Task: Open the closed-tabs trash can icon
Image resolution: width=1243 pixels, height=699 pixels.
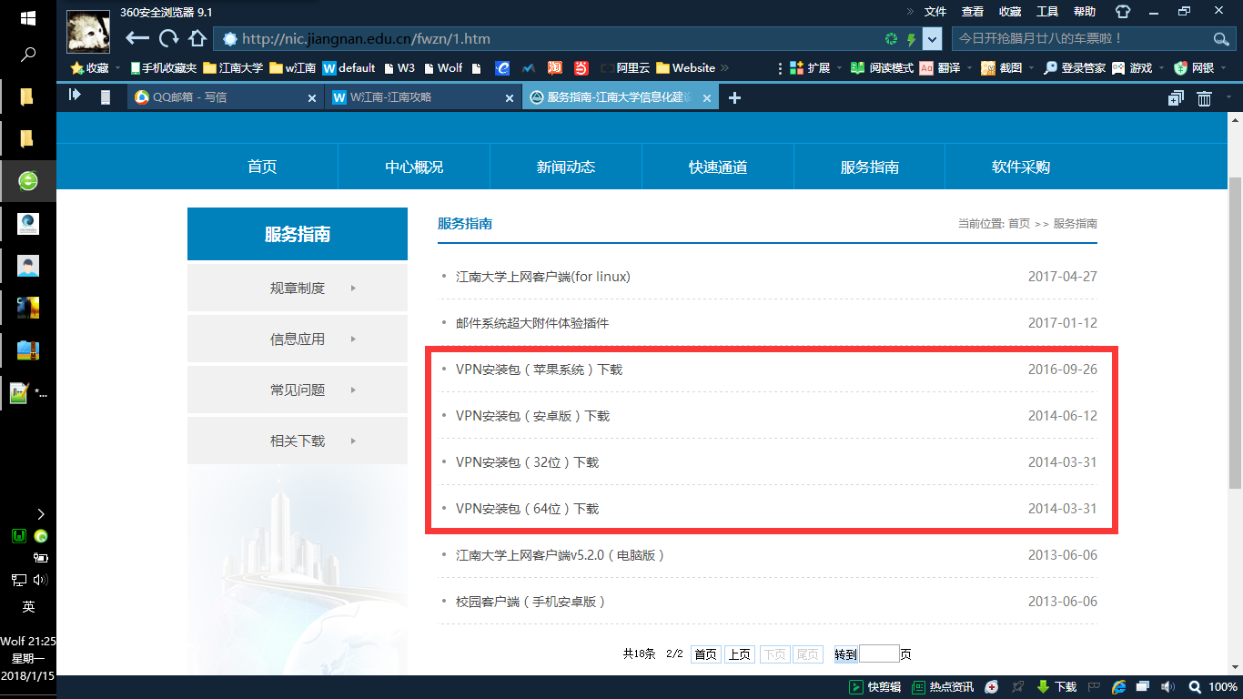Action: [1204, 98]
